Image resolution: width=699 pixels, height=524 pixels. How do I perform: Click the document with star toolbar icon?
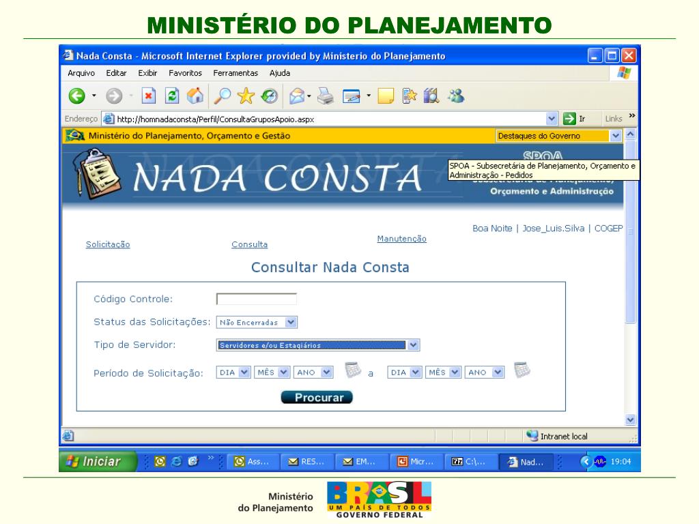click(x=410, y=96)
